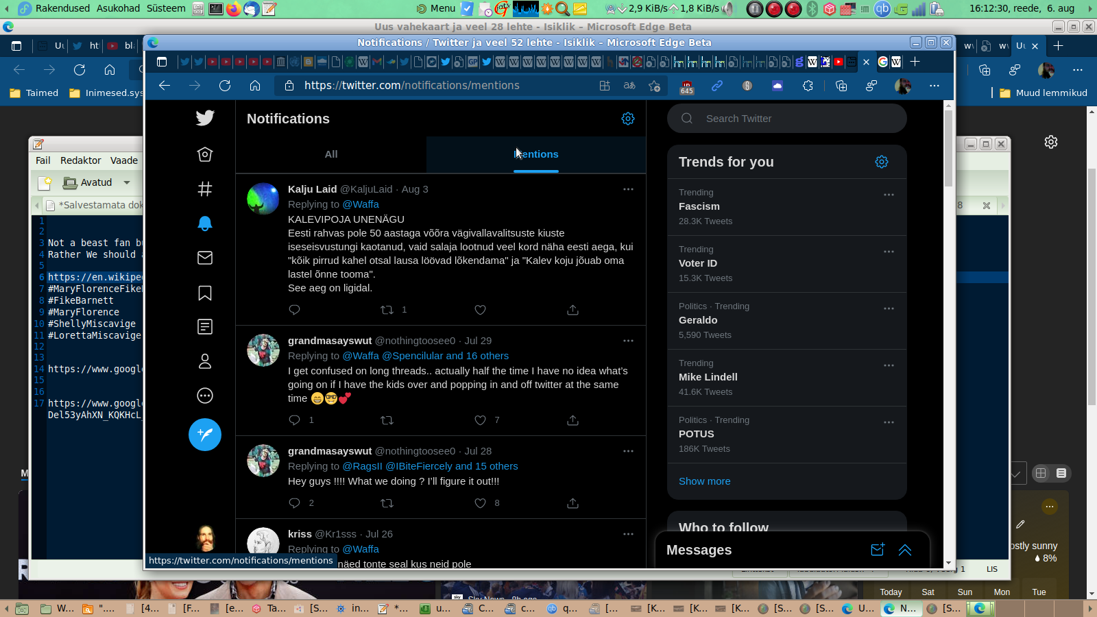Image resolution: width=1097 pixels, height=617 pixels.
Task: Open @RagsII mention link
Action: click(363, 466)
